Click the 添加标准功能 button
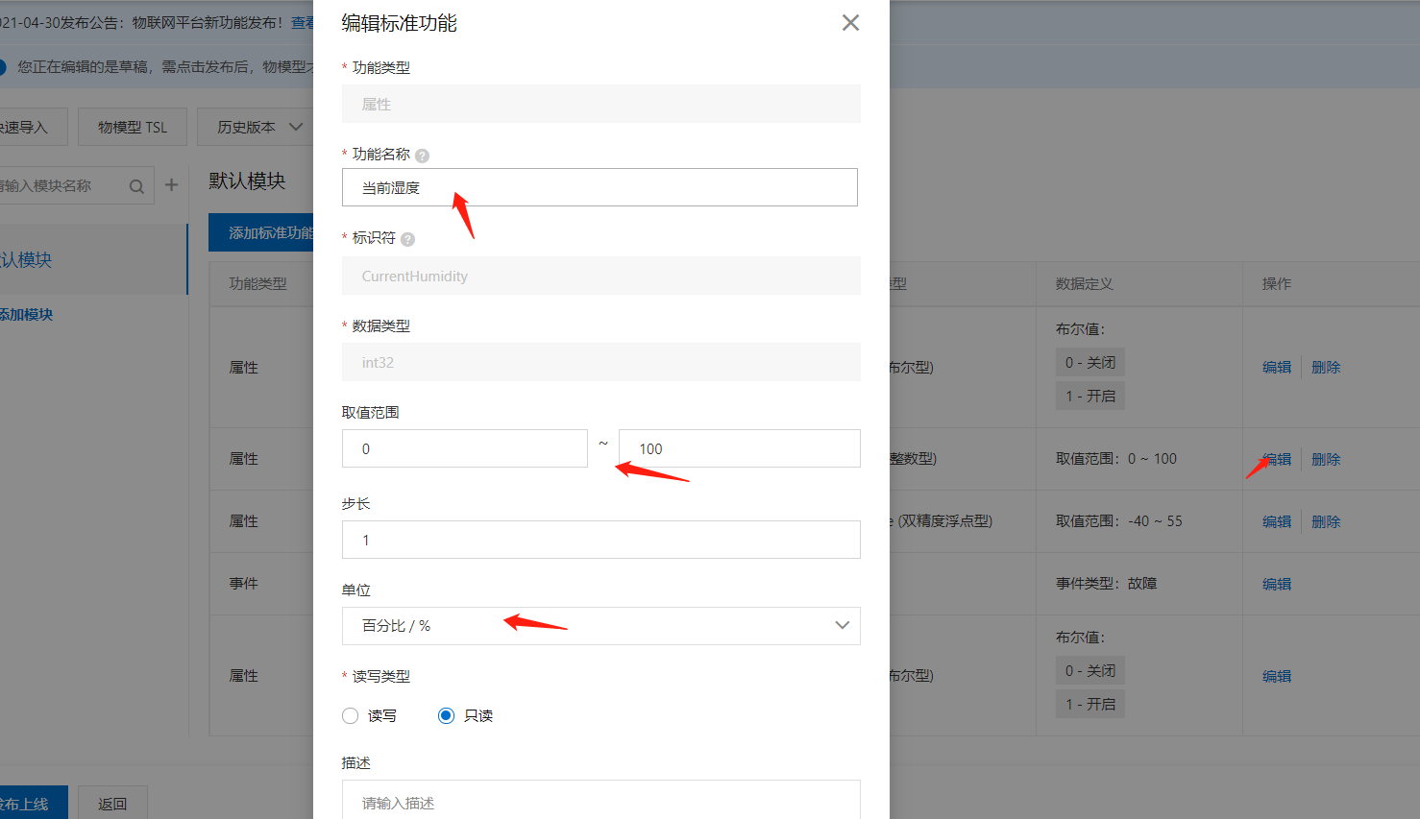The image size is (1420, 819). tap(261, 232)
